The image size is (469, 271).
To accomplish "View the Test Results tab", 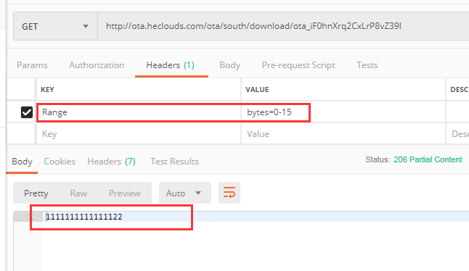I will point(174,162).
